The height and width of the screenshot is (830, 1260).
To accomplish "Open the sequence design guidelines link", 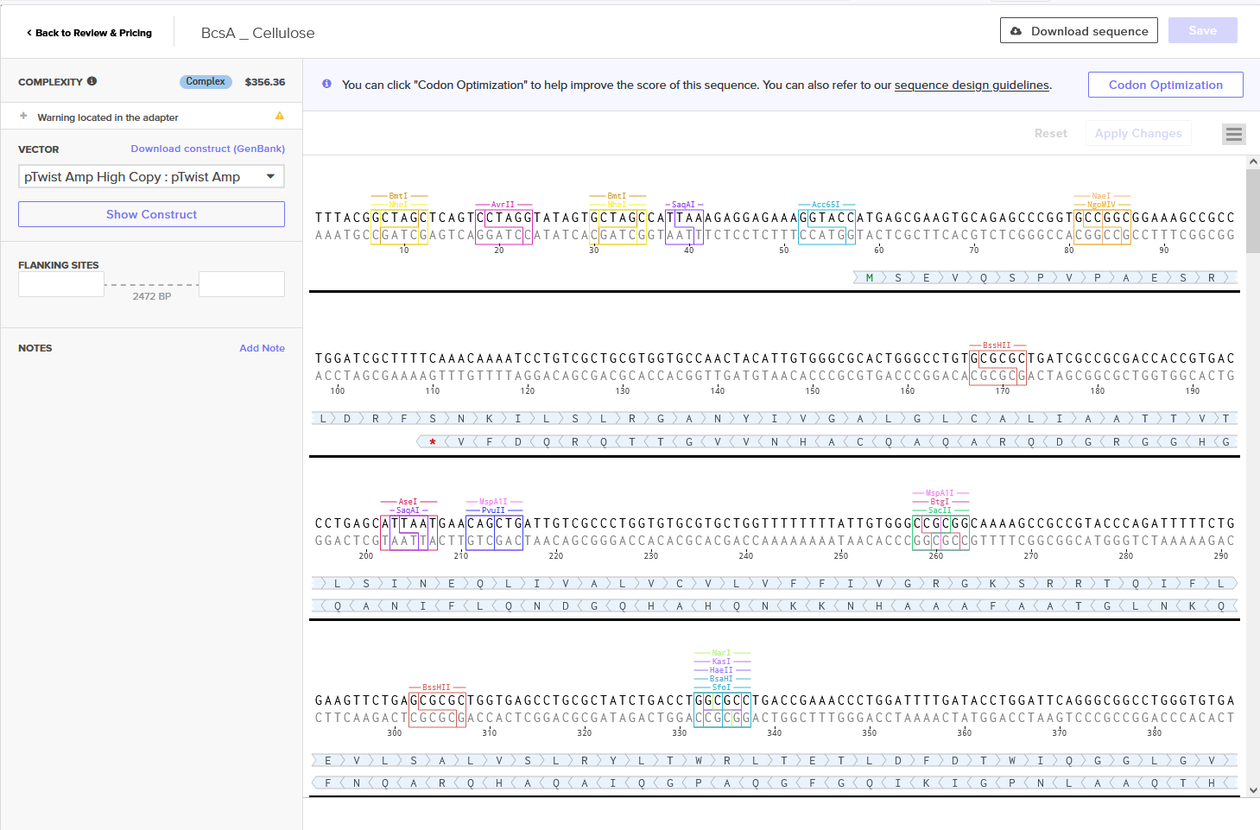I will click(971, 85).
